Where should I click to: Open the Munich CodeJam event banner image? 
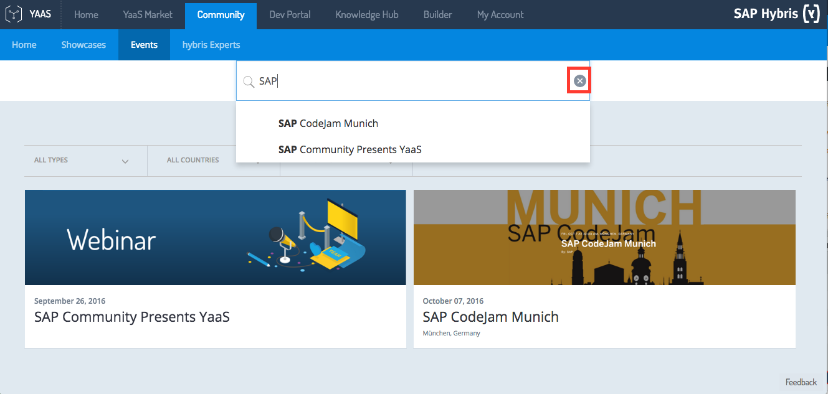pyautogui.click(x=604, y=237)
